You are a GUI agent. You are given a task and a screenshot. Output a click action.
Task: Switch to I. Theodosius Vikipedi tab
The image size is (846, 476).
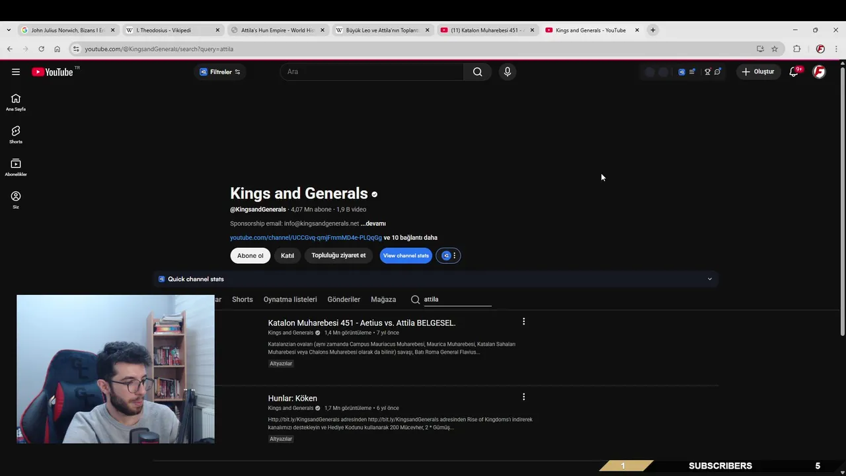click(x=174, y=30)
